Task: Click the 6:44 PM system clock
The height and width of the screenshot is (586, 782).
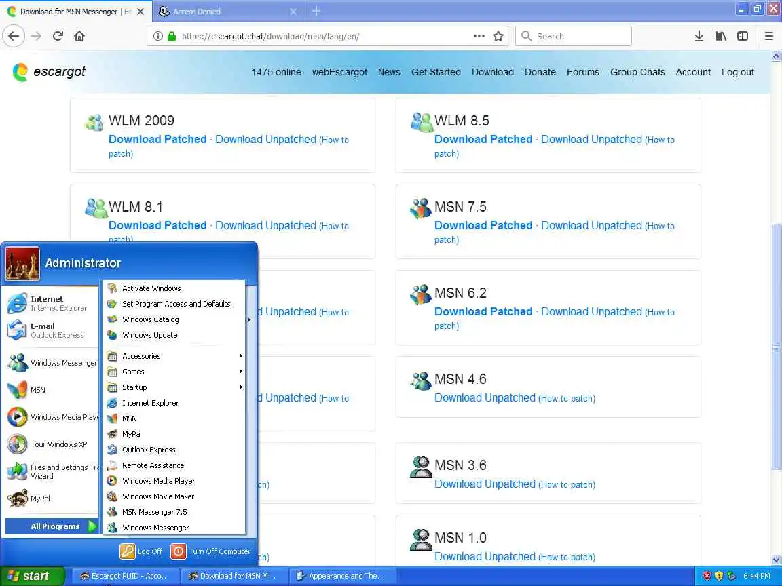Action: tap(757, 576)
